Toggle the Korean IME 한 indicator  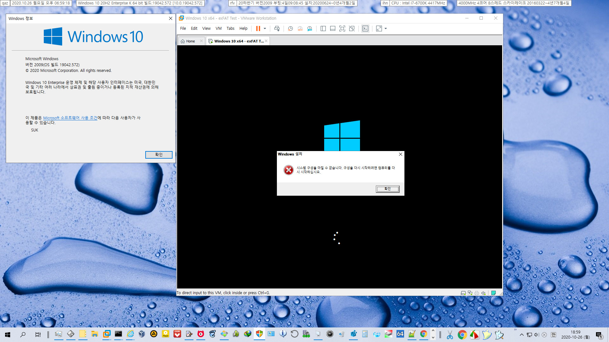tap(553, 335)
